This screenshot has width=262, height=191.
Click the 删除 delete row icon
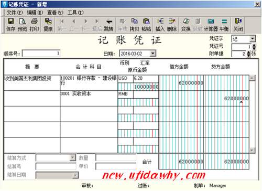[172, 22]
